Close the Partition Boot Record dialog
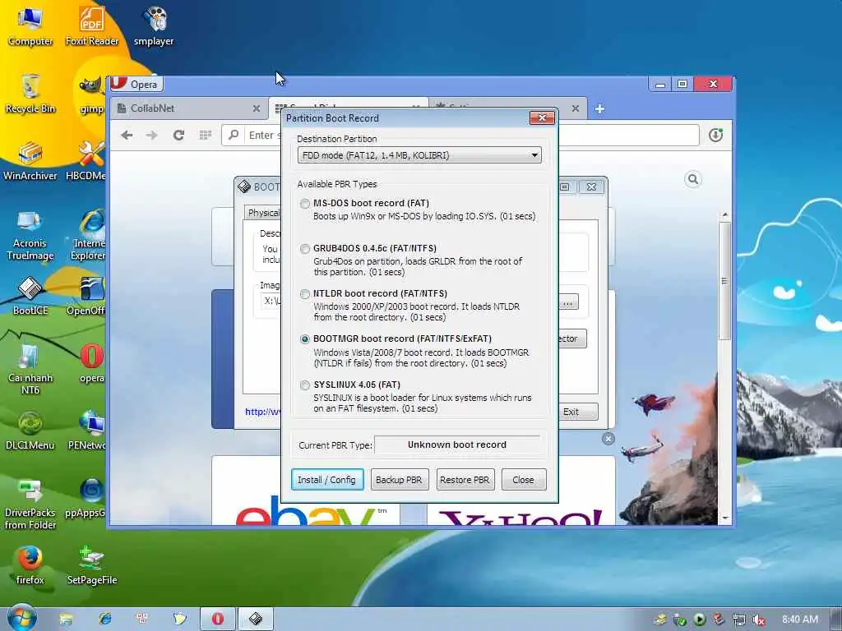This screenshot has height=631, width=842. click(x=542, y=118)
